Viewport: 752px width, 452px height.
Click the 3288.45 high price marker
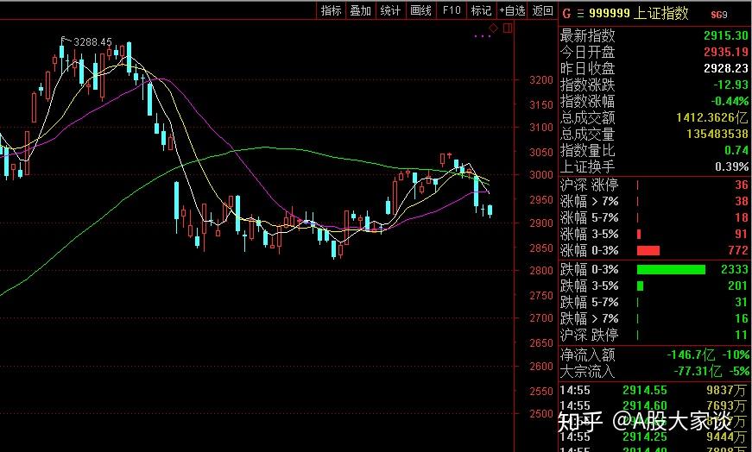coord(92,42)
